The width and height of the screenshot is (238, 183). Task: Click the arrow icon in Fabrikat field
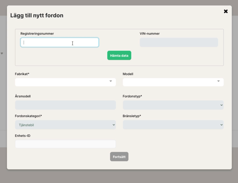110,81
